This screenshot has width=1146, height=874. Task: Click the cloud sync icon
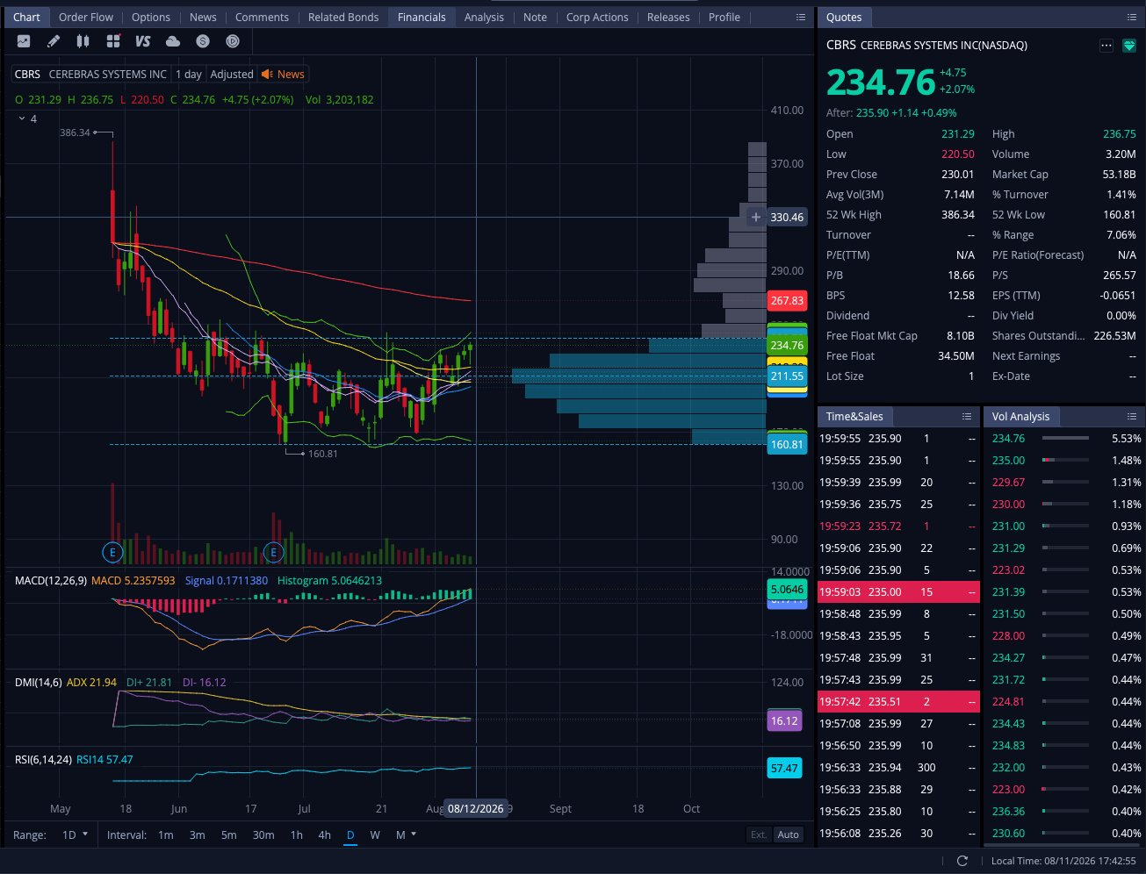point(173,41)
